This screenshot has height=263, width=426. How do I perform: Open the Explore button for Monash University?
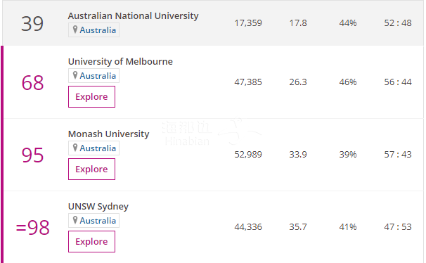point(91,169)
